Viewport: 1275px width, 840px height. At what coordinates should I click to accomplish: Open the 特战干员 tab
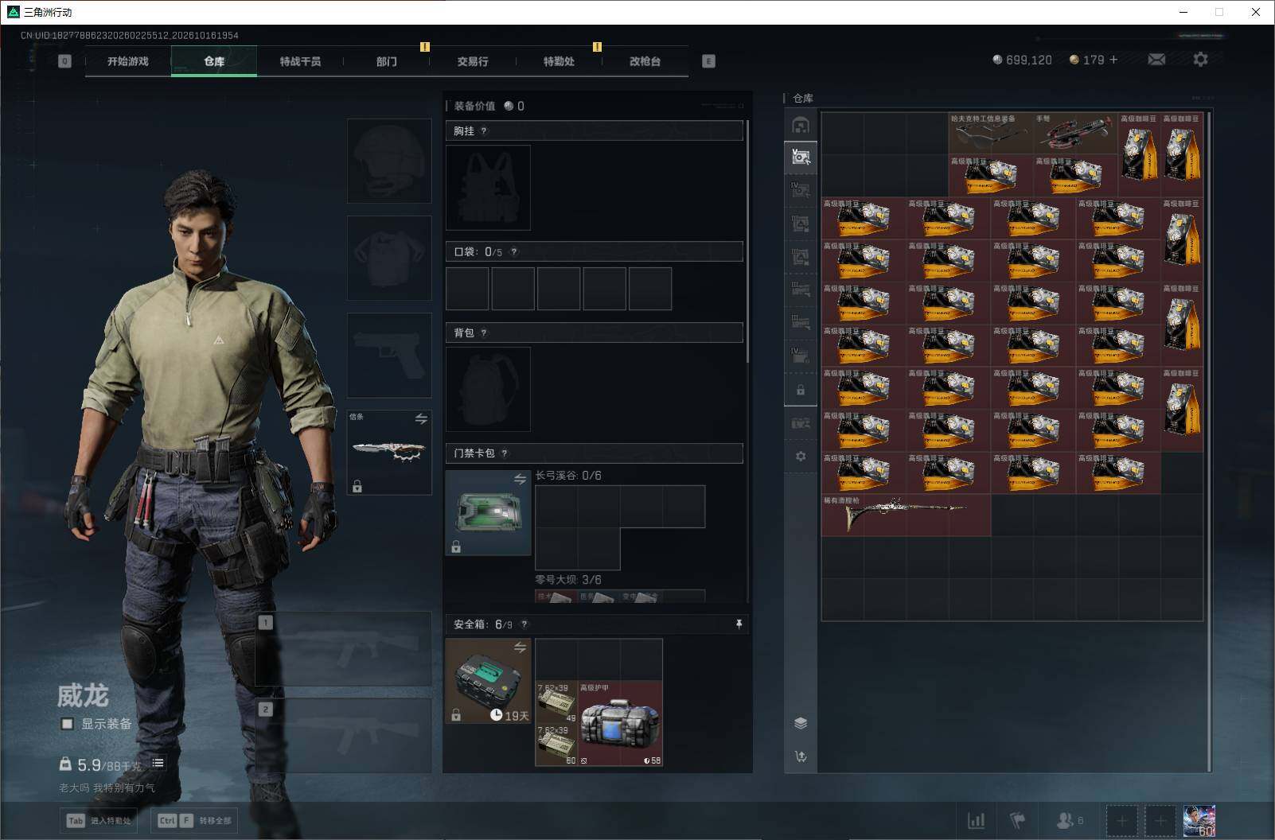coord(300,61)
